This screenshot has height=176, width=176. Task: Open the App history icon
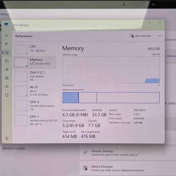click(x=7, y=61)
